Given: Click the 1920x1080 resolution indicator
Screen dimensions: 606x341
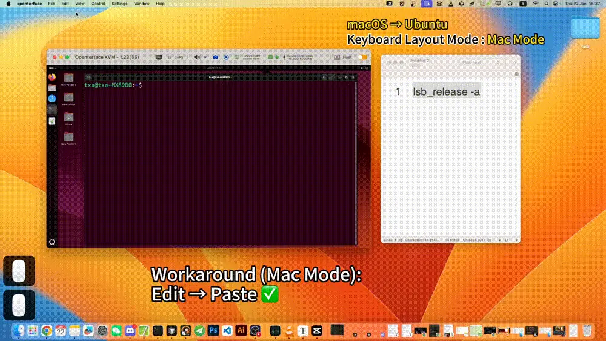Looking at the screenshot, I should (x=250, y=57).
